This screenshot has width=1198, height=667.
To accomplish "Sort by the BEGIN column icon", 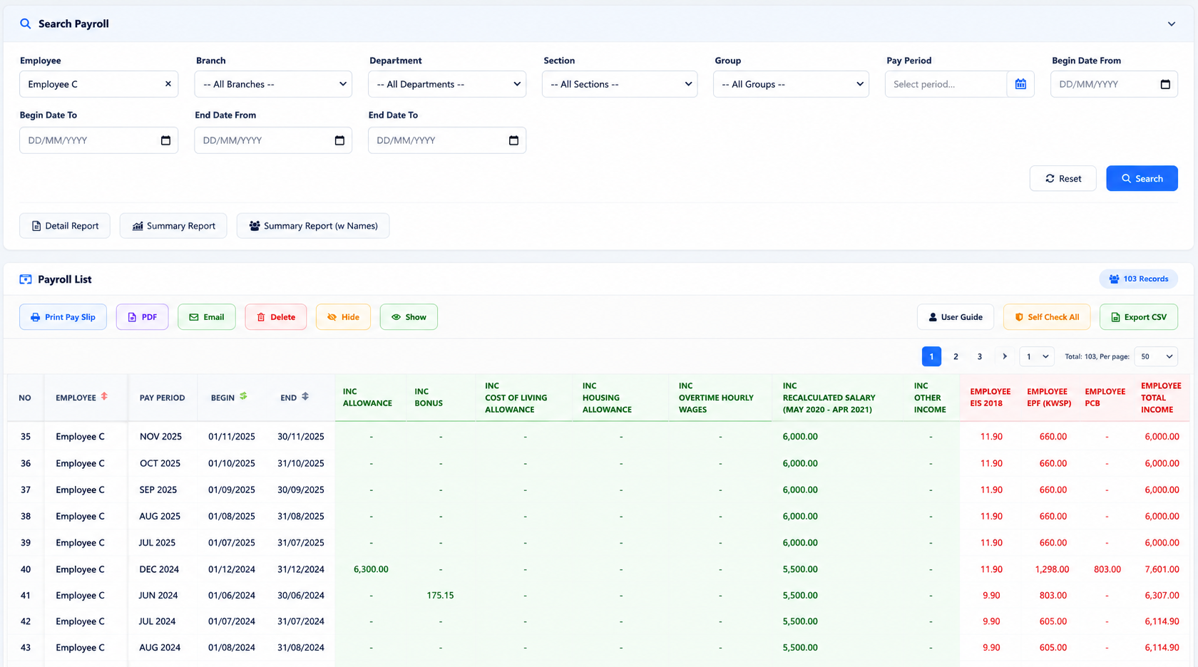I will click(243, 396).
